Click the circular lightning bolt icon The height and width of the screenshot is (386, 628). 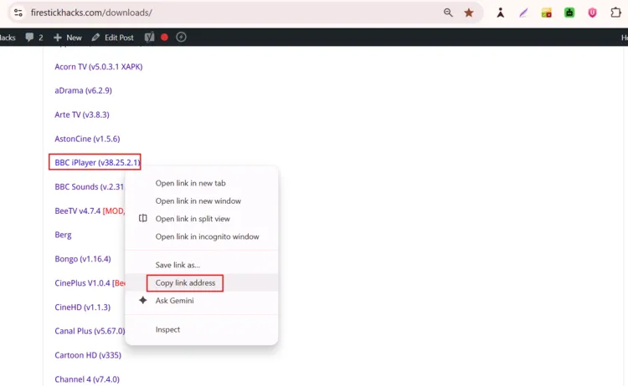181,37
